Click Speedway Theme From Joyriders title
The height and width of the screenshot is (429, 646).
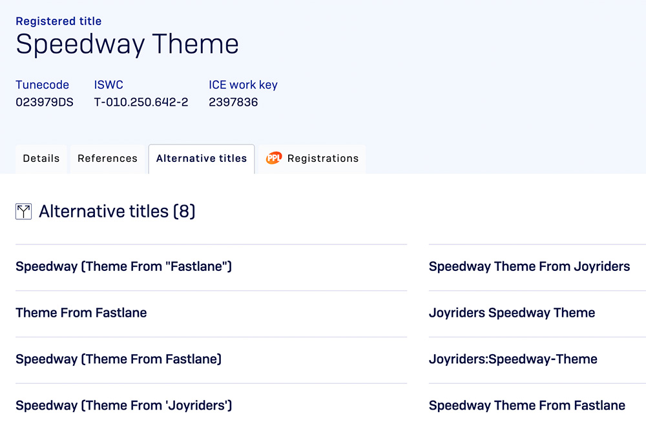coord(529,266)
